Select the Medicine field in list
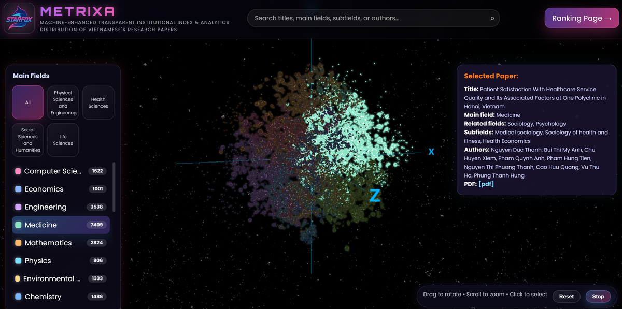The image size is (622, 309). (61, 225)
